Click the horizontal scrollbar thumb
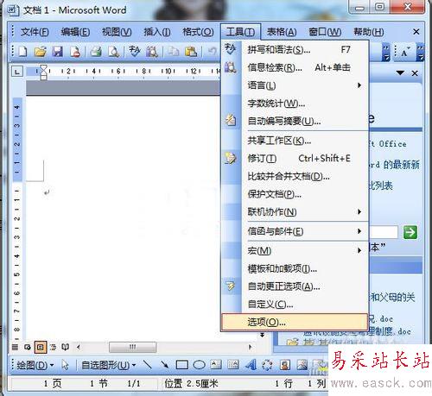Image resolution: width=432 pixels, height=396 pixels. coord(133,347)
